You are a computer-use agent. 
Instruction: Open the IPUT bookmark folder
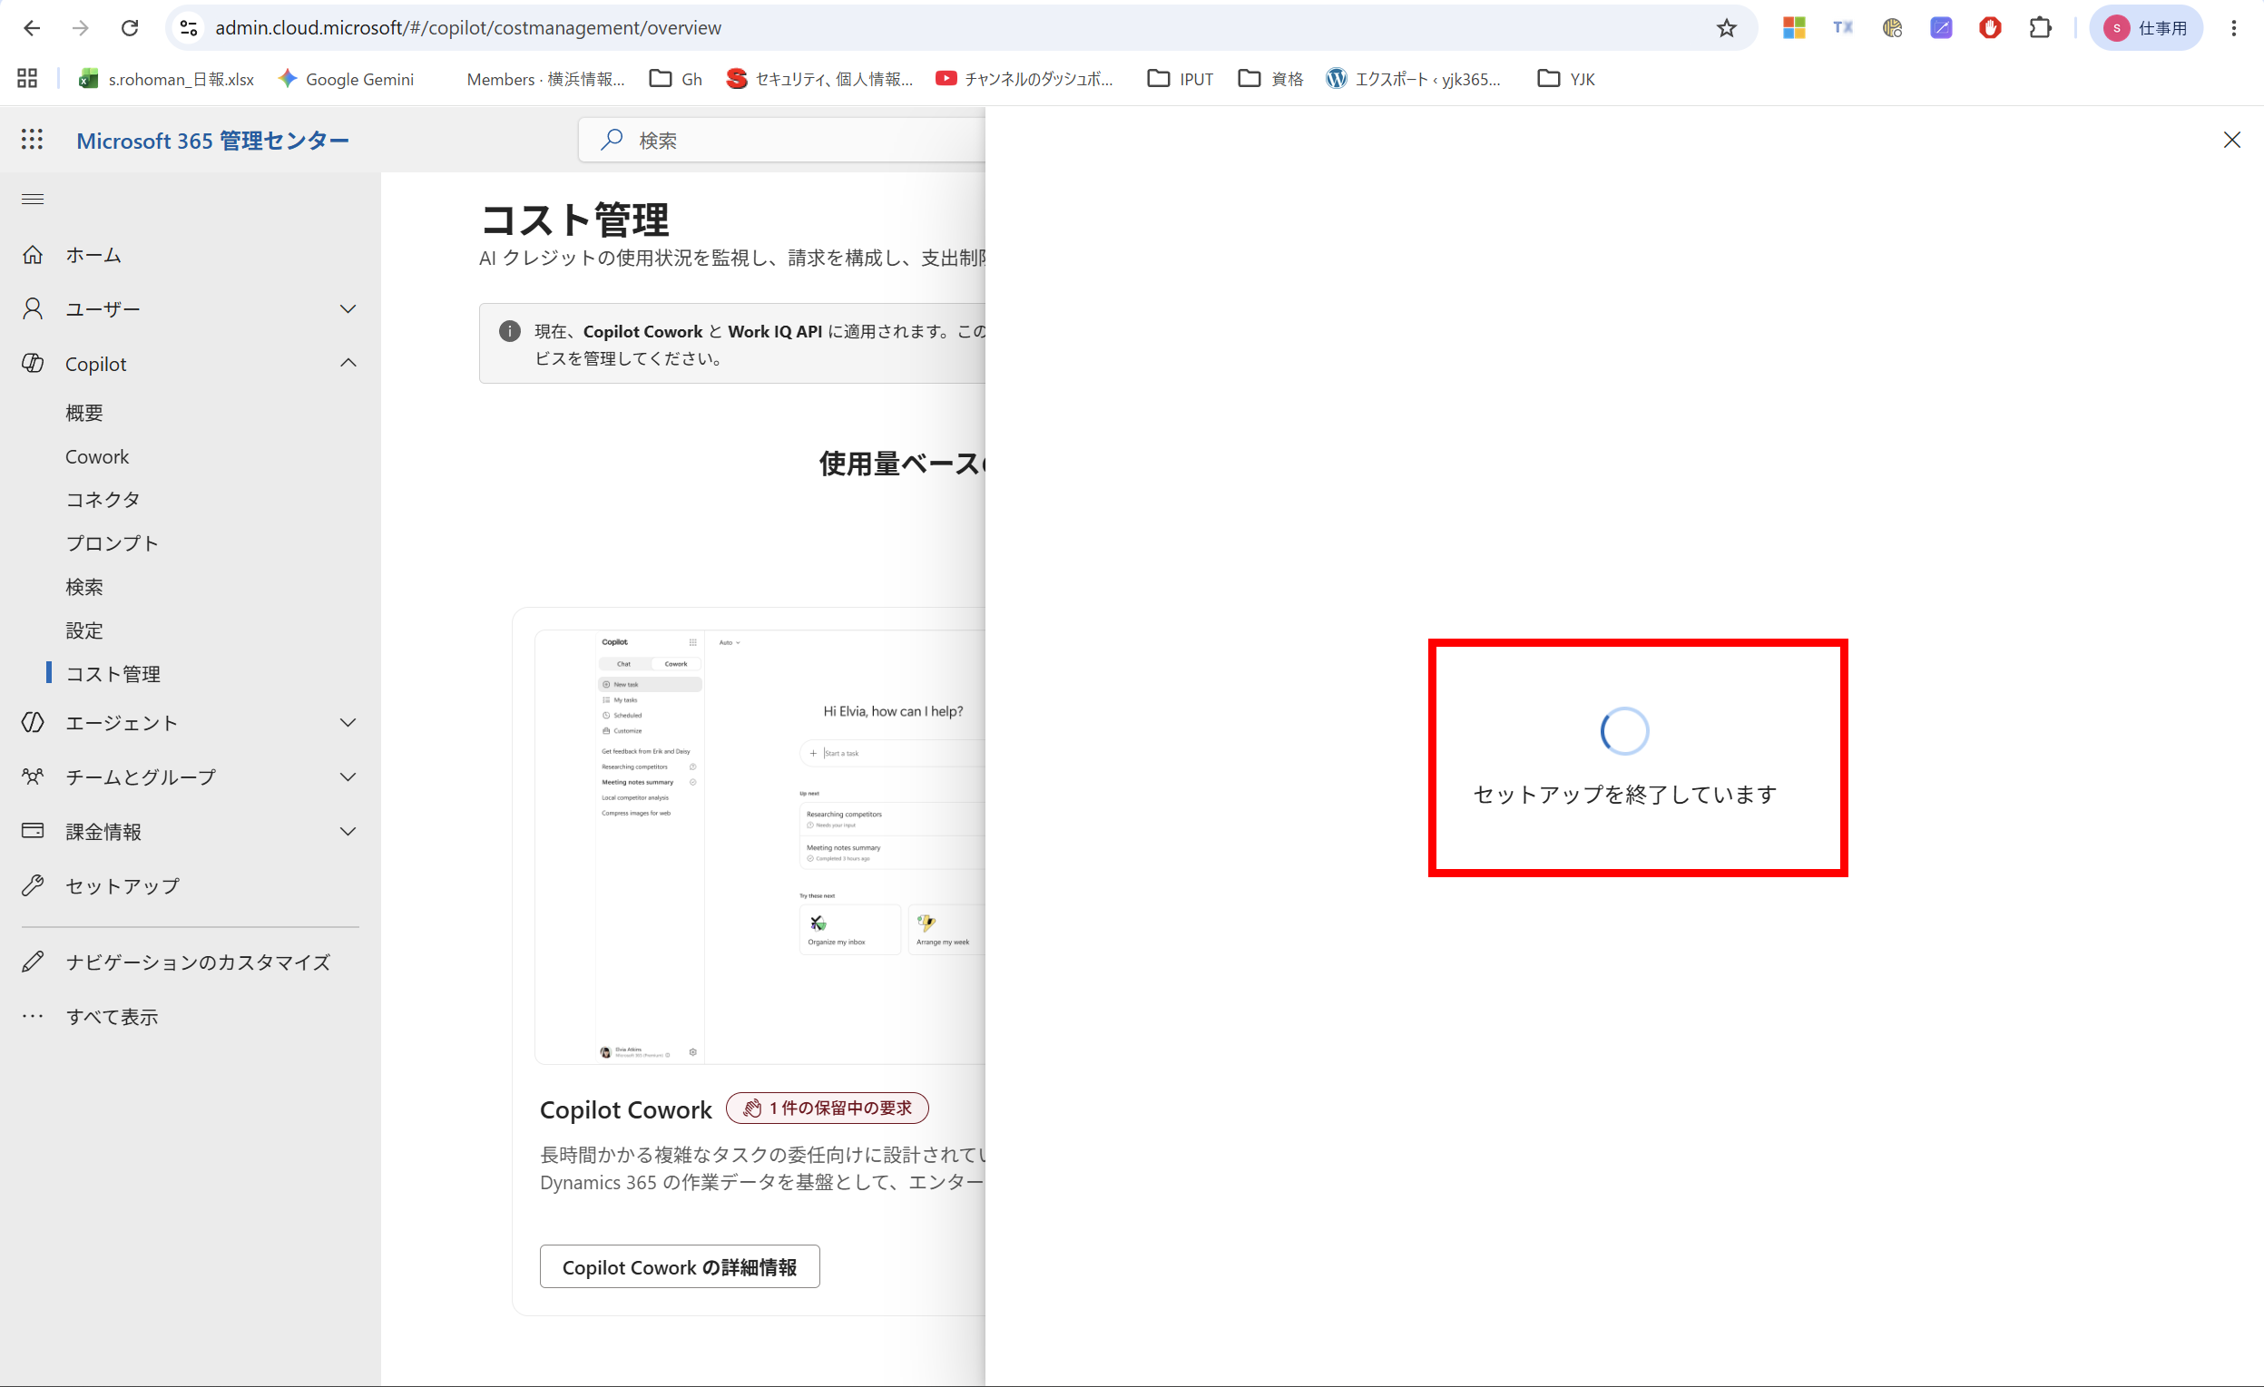click(1181, 79)
